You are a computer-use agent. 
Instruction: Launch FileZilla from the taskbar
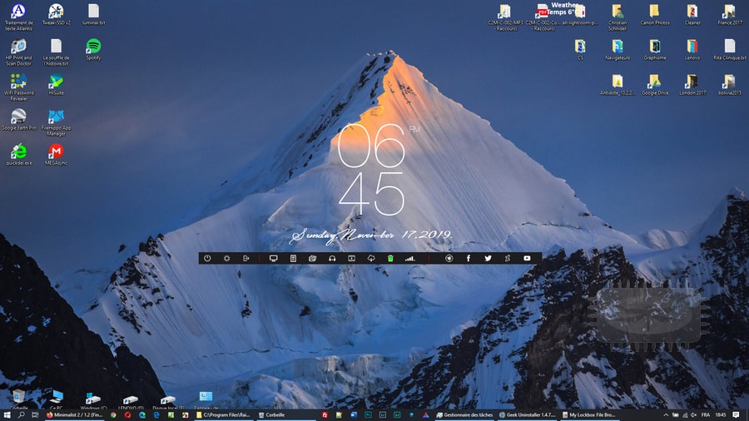pos(325,415)
